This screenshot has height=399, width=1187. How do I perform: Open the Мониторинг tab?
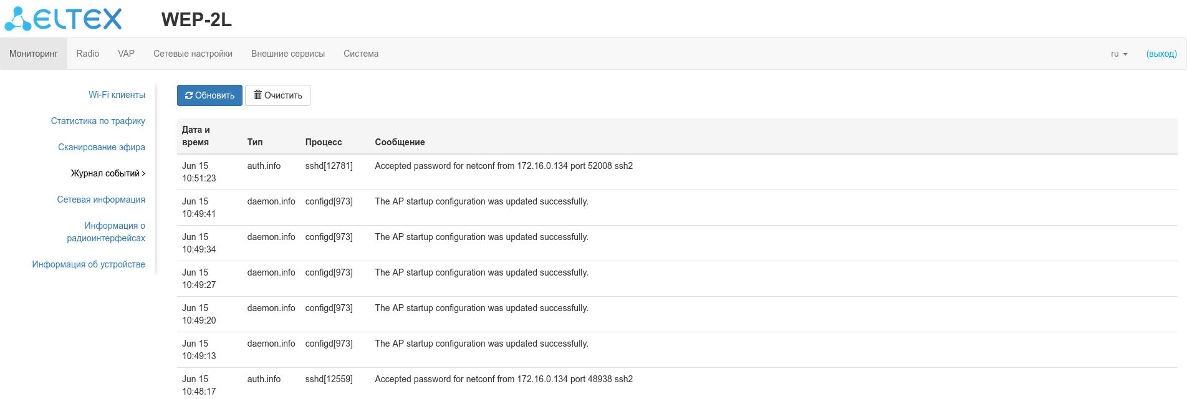click(34, 54)
